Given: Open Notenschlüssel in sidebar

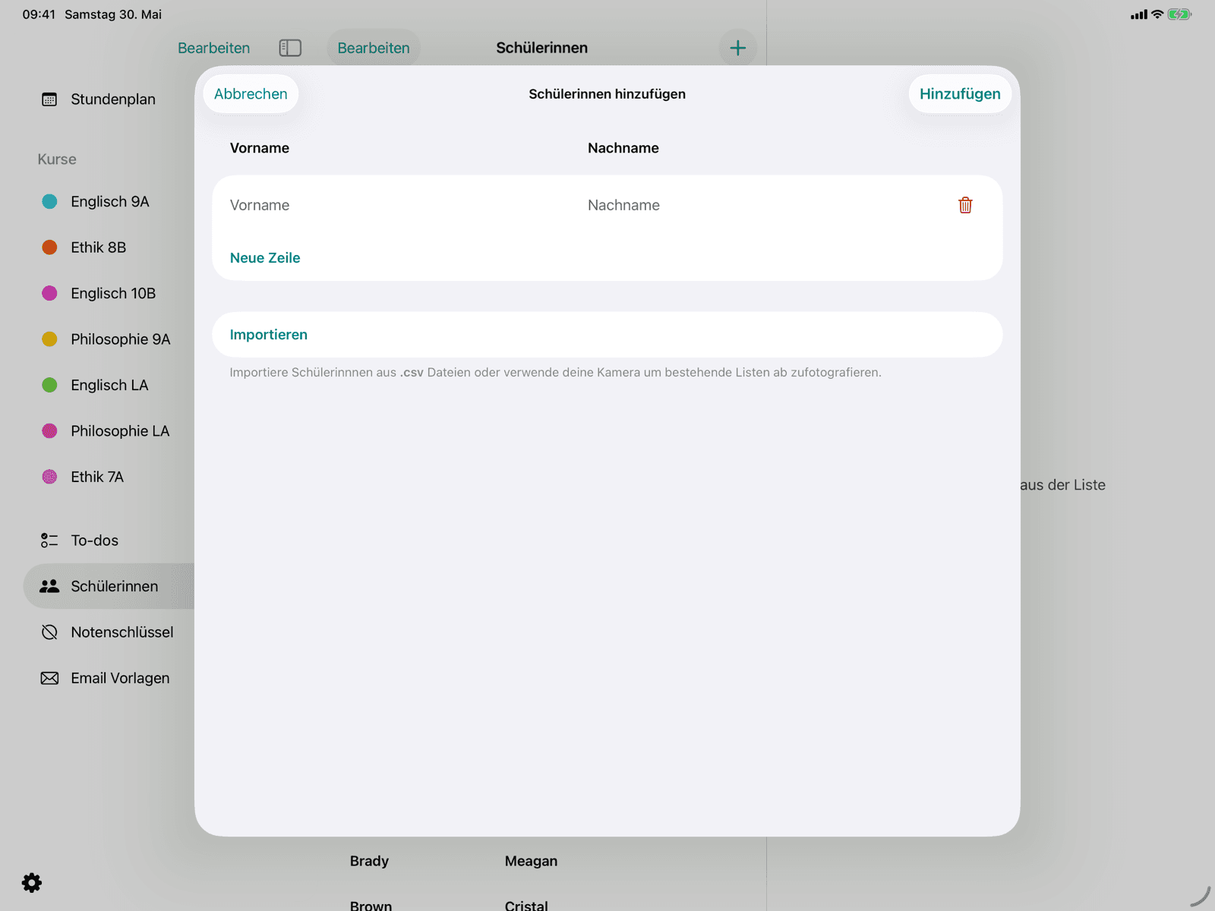Looking at the screenshot, I should click(121, 632).
